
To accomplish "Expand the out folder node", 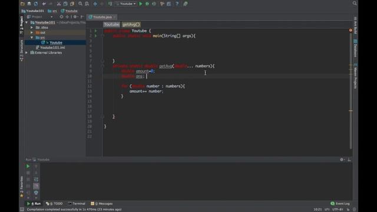I will pyautogui.click(x=32, y=32).
